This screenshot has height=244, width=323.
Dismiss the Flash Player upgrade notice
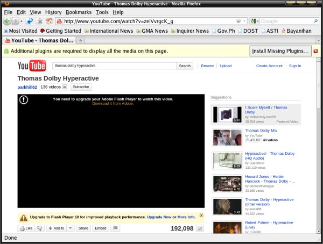(201, 216)
